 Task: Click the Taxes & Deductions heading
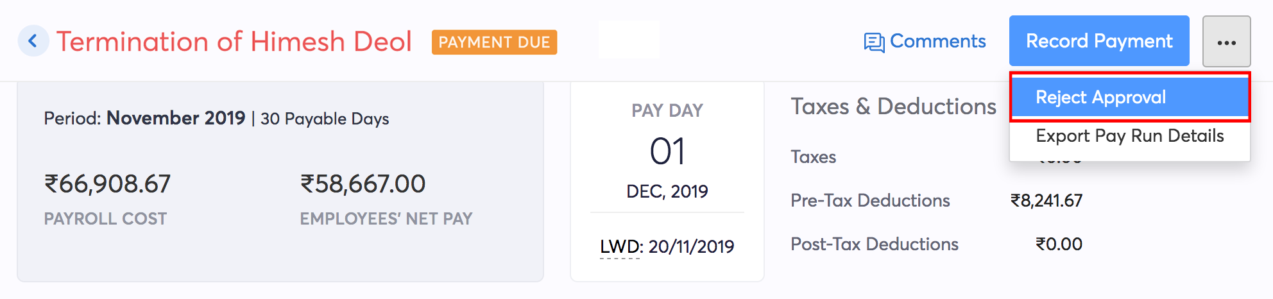coord(893,107)
